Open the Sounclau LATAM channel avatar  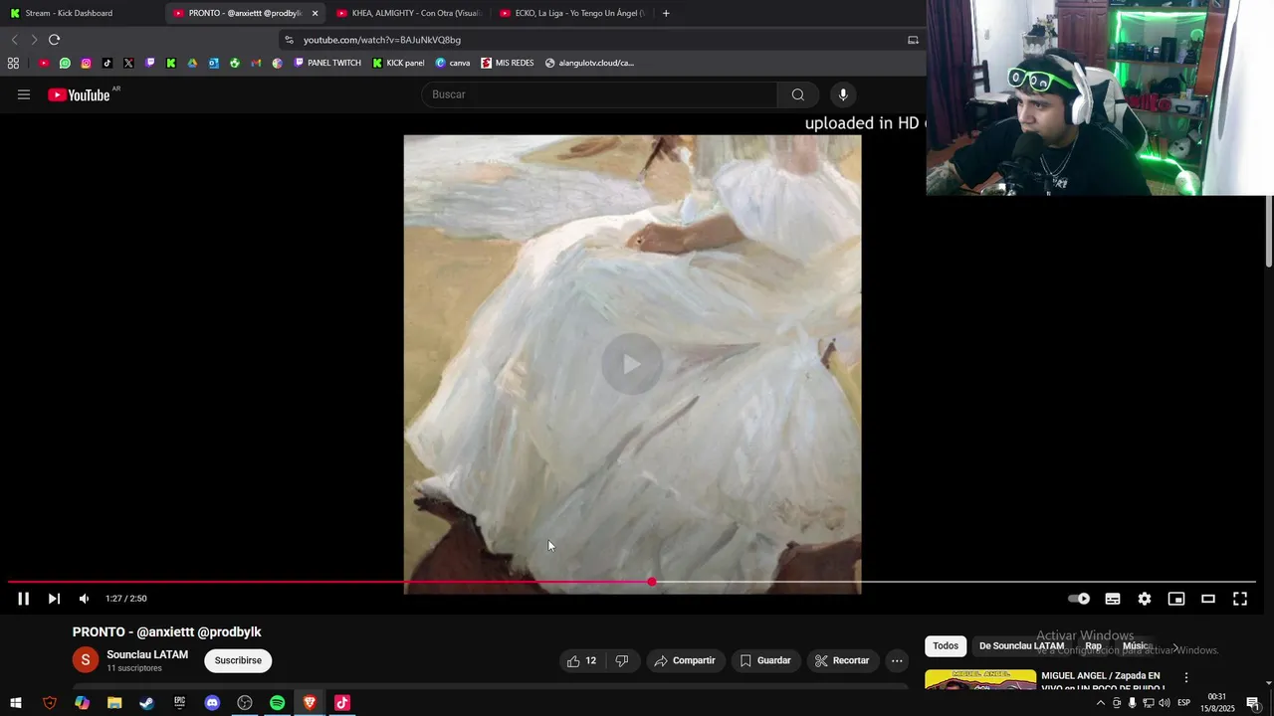pyautogui.click(x=86, y=660)
